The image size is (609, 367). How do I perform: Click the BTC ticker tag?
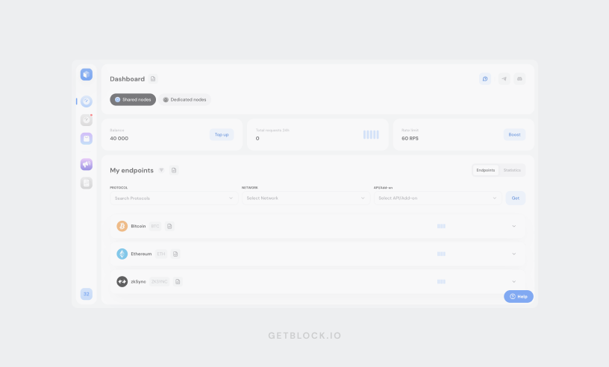(x=155, y=226)
